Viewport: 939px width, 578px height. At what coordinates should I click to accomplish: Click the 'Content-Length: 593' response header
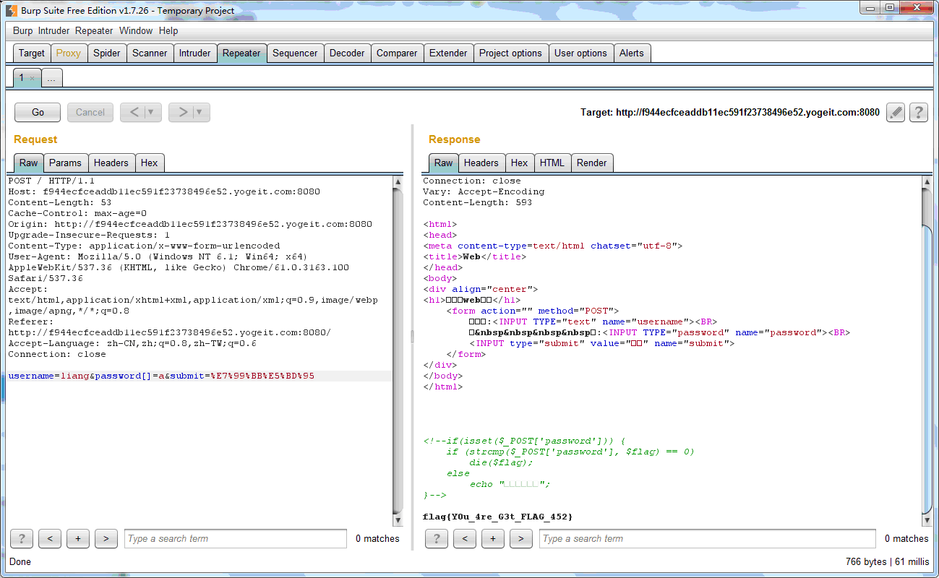477,202
